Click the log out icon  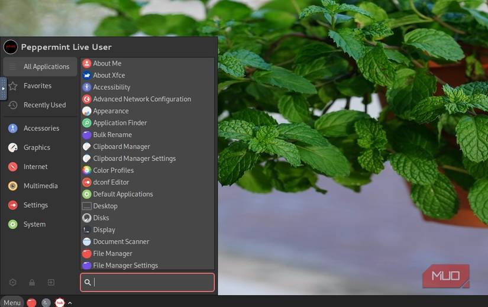pos(51,283)
